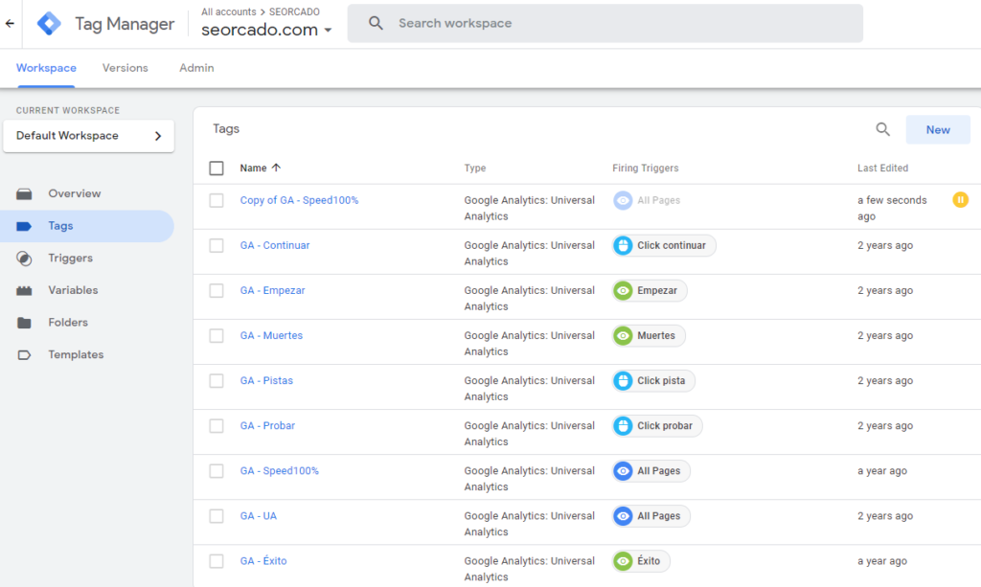Open Folders in the sidebar
Viewport: 981px width, 587px height.
point(68,323)
